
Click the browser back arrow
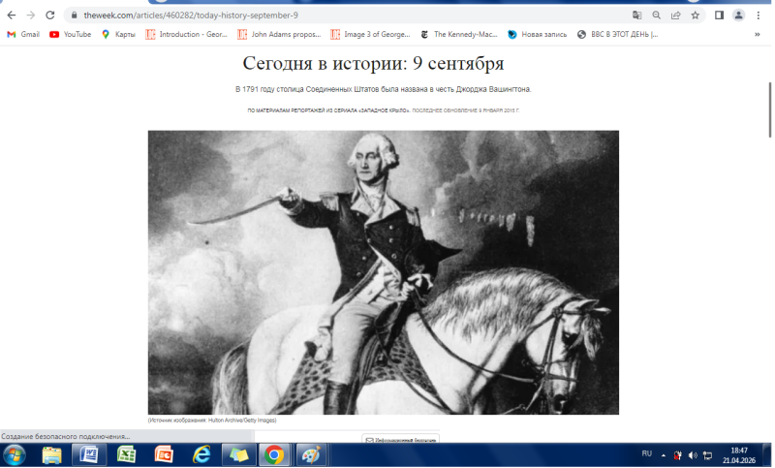click(x=12, y=16)
